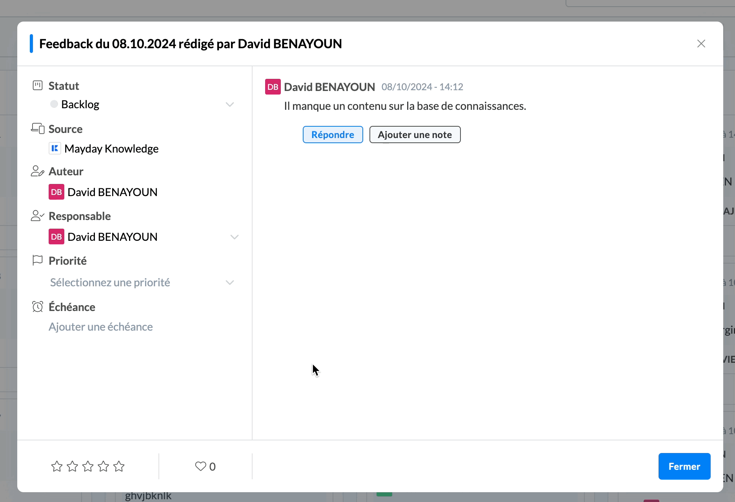Click the Statut kanban icon
Screen dimensions: 735x502
click(x=38, y=85)
